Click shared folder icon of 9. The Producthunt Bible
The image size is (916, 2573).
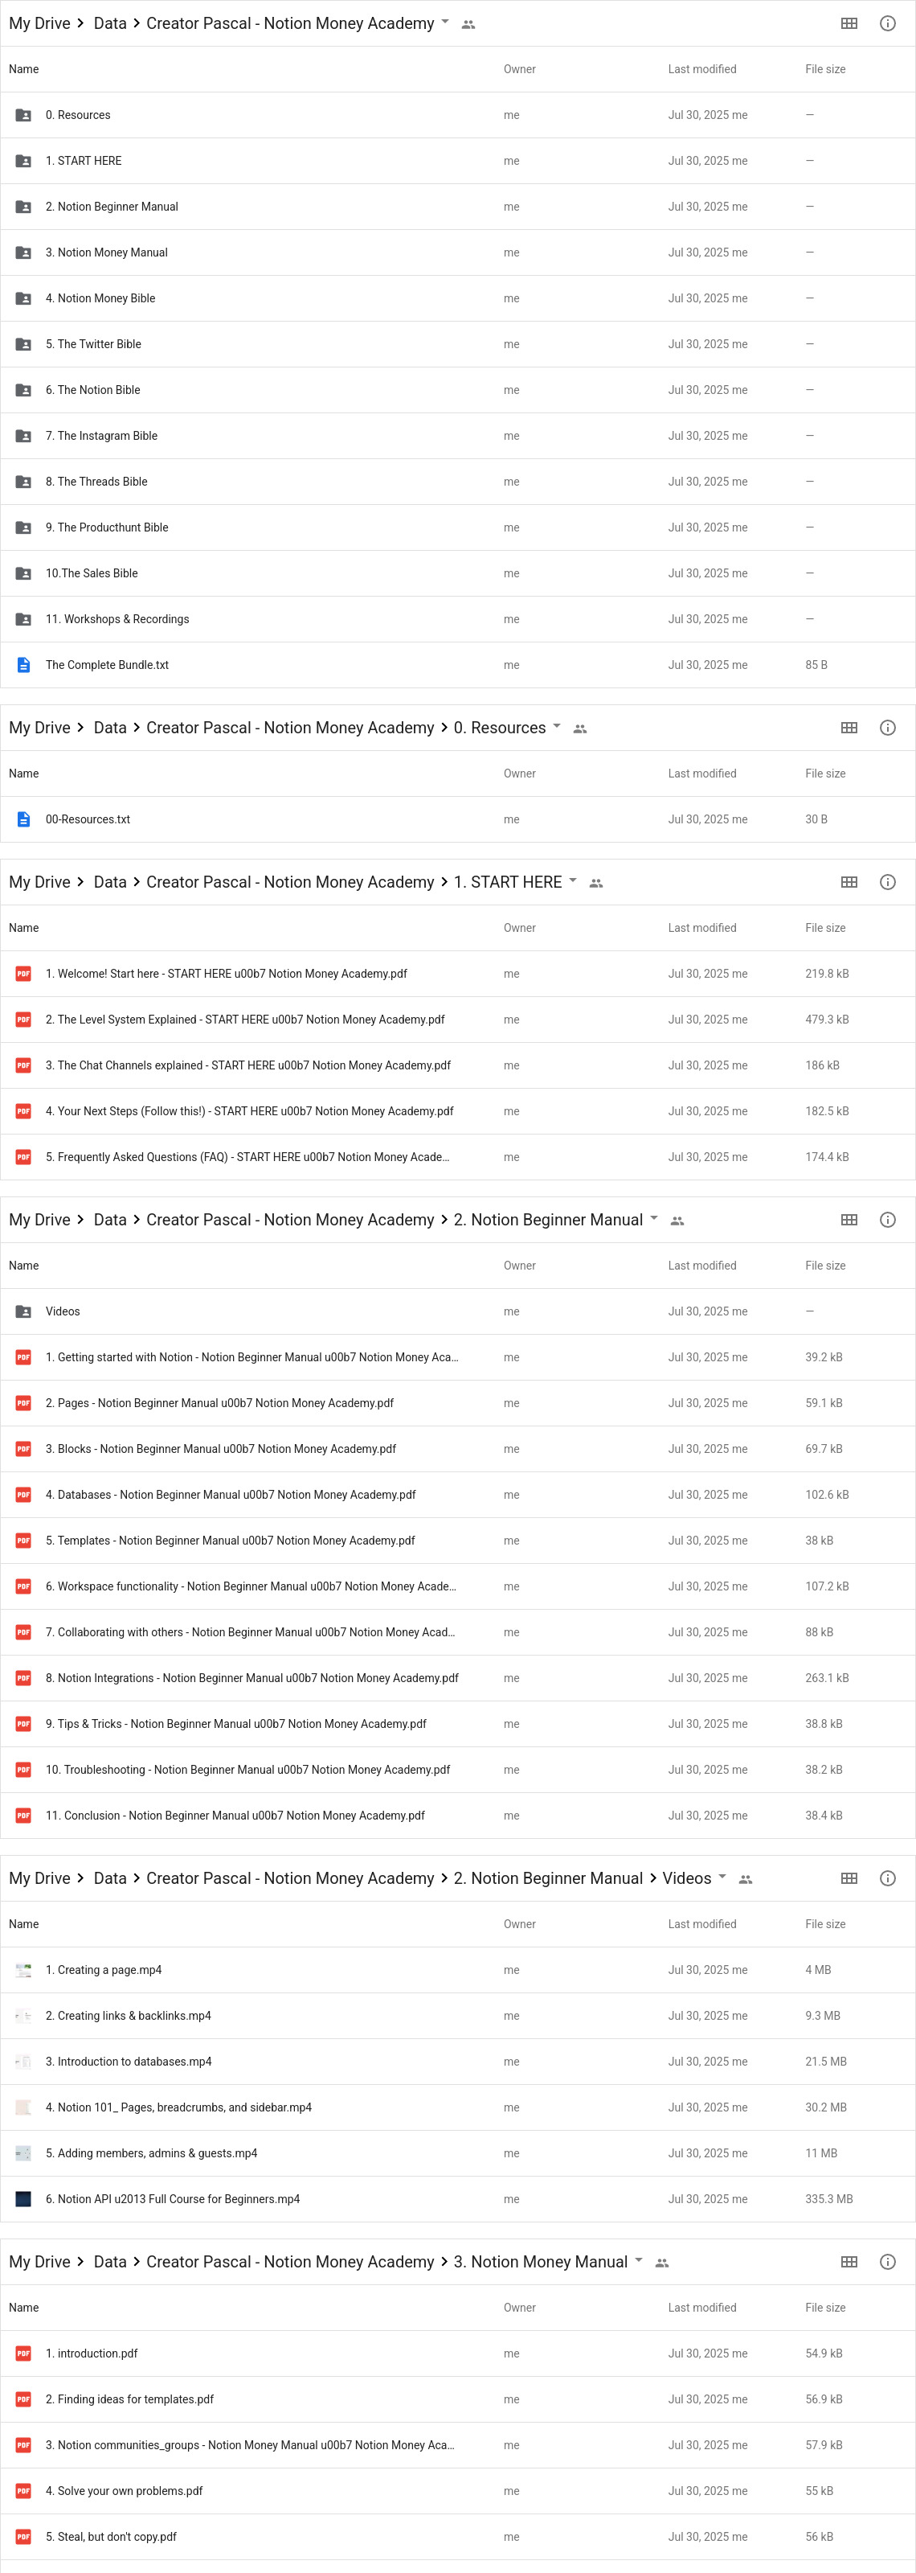(x=23, y=528)
